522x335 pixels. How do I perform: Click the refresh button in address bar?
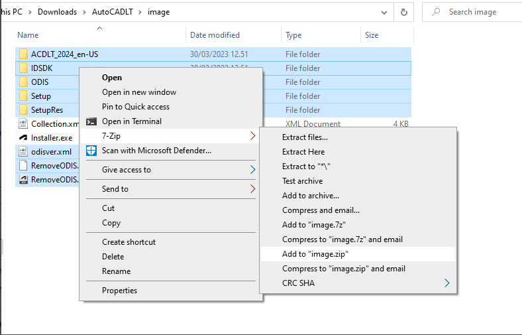coord(404,13)
